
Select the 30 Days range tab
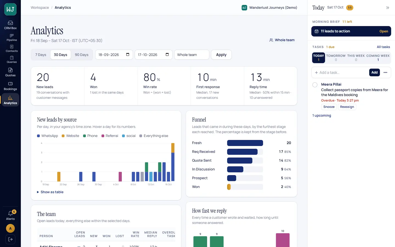coord(60,55)
